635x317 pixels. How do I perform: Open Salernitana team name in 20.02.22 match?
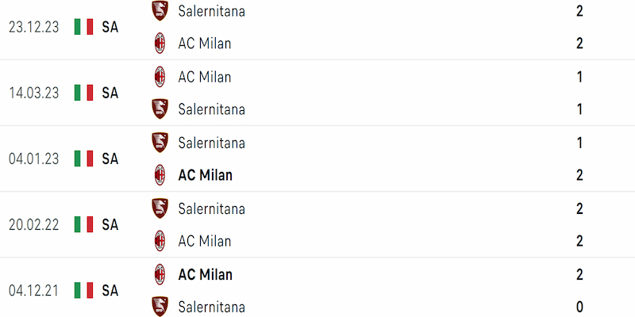click(x=211, y=208)
